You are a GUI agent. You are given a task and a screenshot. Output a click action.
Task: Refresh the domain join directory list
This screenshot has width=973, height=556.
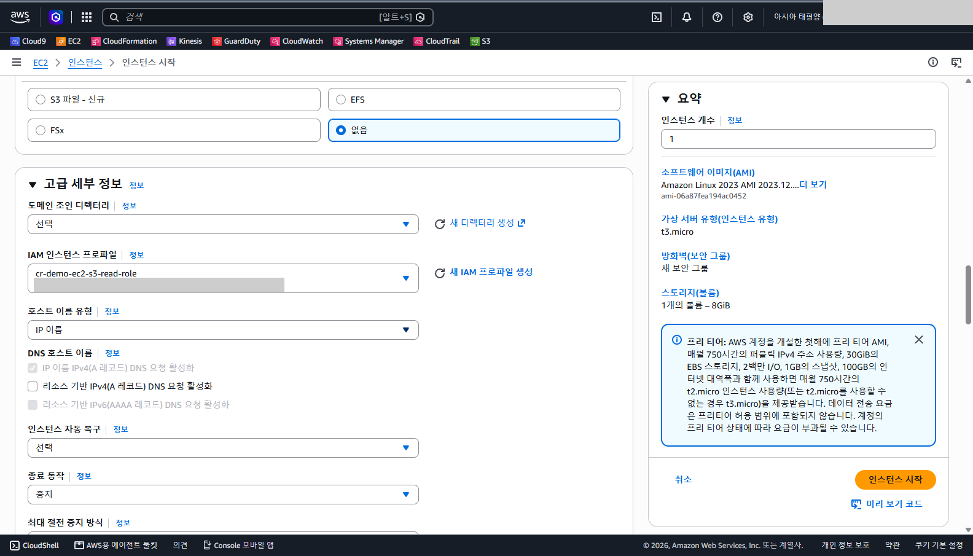[440, 224]
